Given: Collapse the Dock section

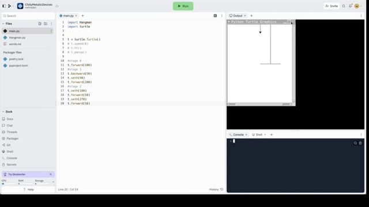Looking at the screenshot, I should tap(3, 112).
